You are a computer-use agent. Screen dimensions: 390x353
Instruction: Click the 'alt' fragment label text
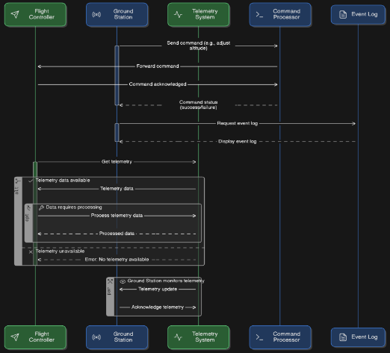[x=17, y=190]
